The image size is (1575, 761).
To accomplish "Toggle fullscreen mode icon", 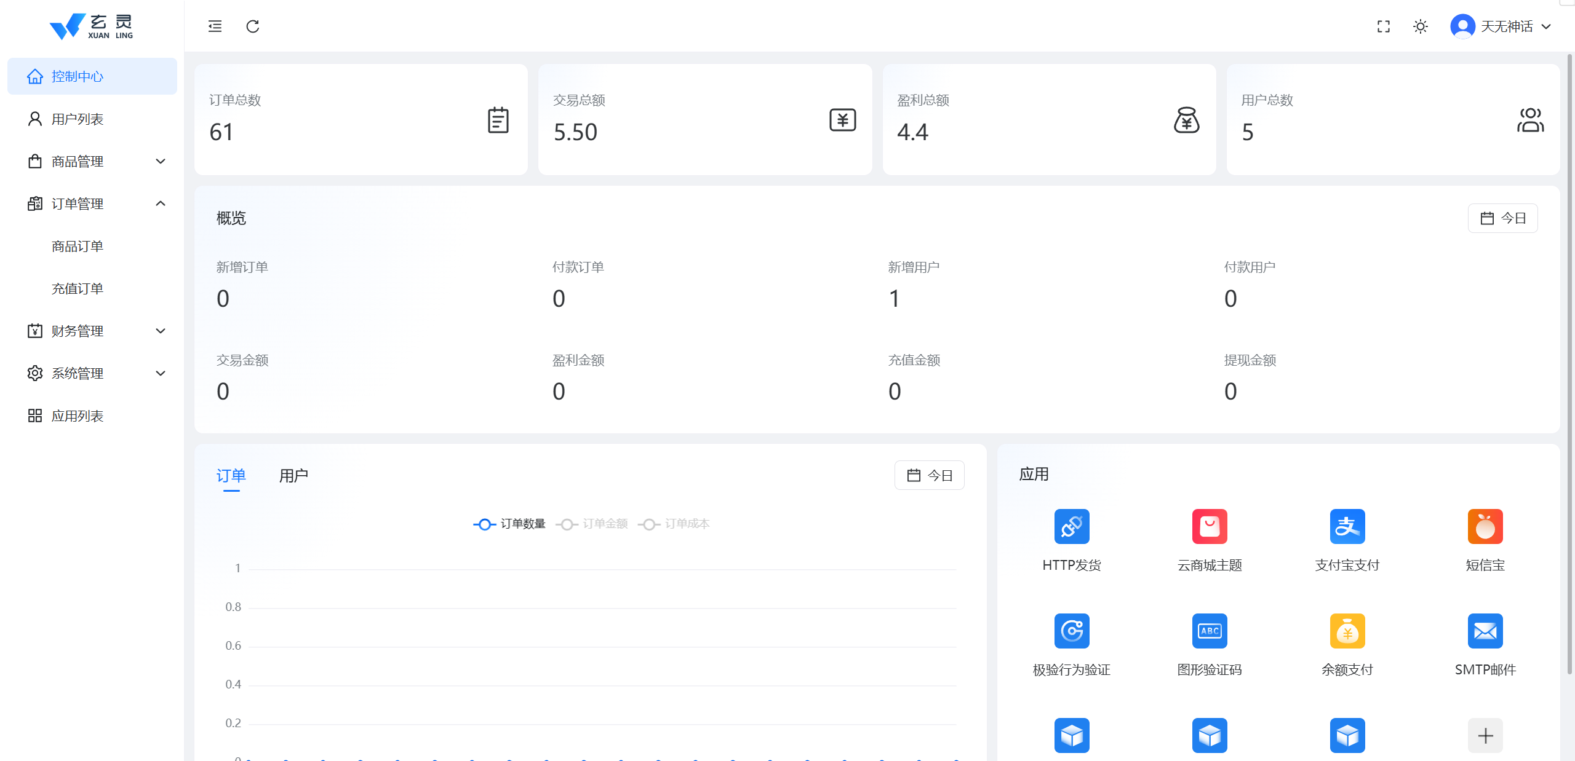I will pyautogui.click(x=1383, y=26).
